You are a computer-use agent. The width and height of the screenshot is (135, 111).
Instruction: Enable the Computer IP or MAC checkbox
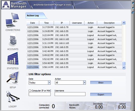[x=30, y=91]
